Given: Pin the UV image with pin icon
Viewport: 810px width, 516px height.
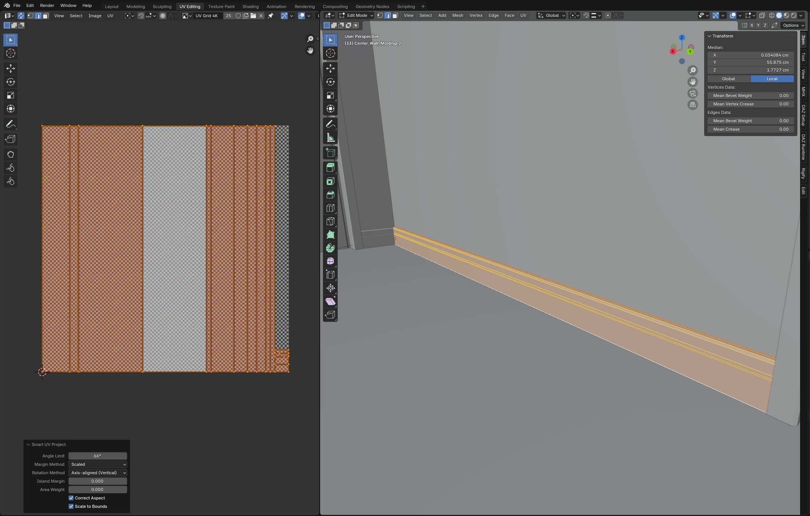Looking at the screenshot, I should [x=271, y=16].
